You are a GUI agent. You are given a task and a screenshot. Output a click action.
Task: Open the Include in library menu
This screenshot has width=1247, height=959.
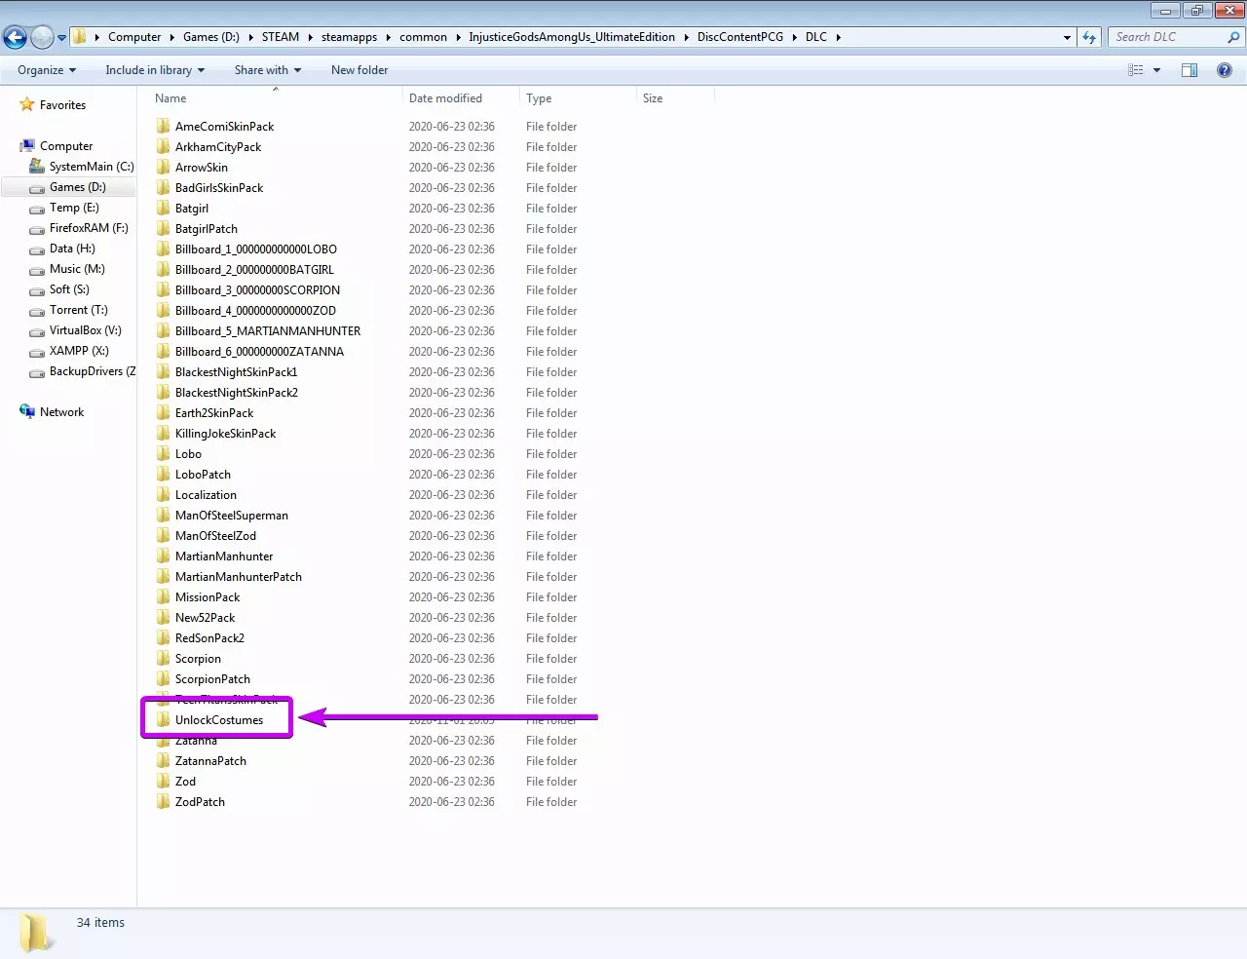[x=155, y=70]
